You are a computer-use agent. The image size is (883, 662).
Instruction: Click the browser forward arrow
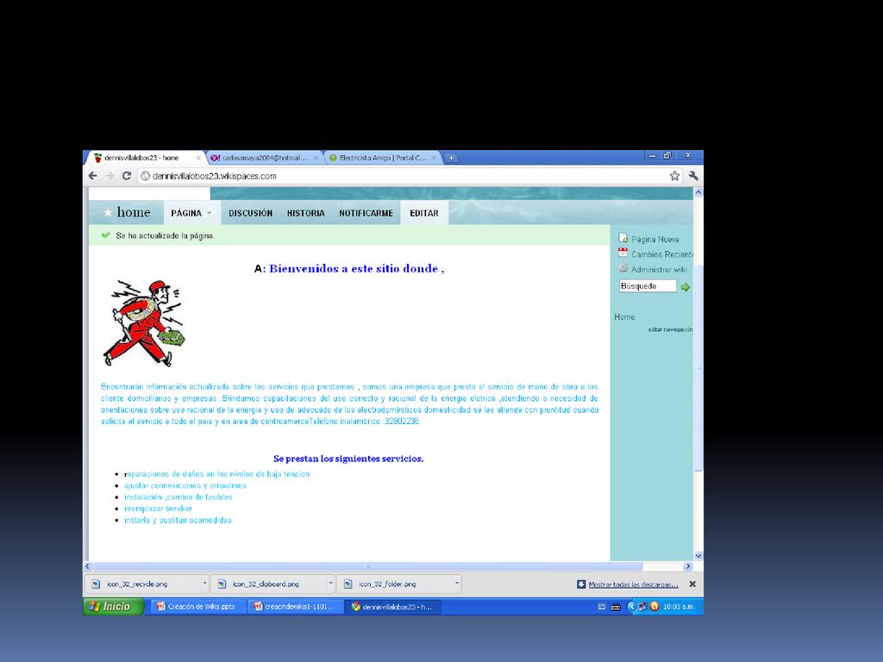click(x=110, y=176)
